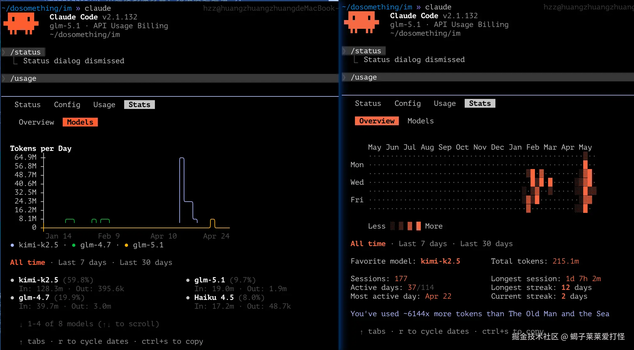This screenshot has height=350, width=634.
Task: Open the Usage tab in left pane
Action: [104, 105]
